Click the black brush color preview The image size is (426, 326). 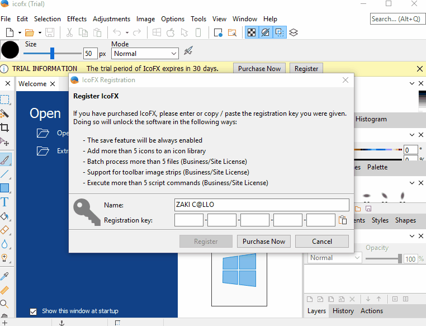[10, 50]
